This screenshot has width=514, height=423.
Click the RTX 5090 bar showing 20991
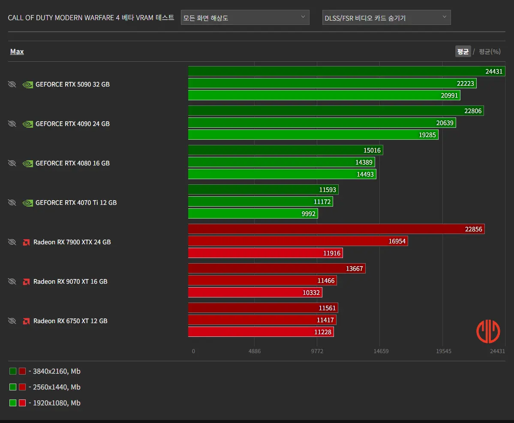click(324, 95)
